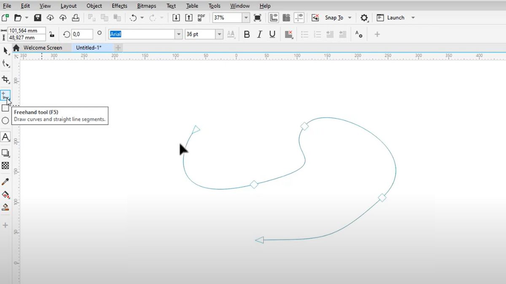Toggle Underline formatting
The image size is (506, 284).
click(x=272, y=35)
